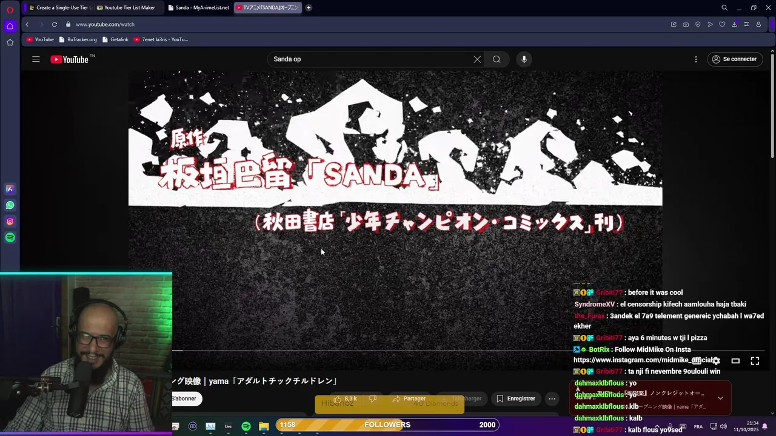
Task: Open the 21:34 clock and date
Action: coord(746,426)
